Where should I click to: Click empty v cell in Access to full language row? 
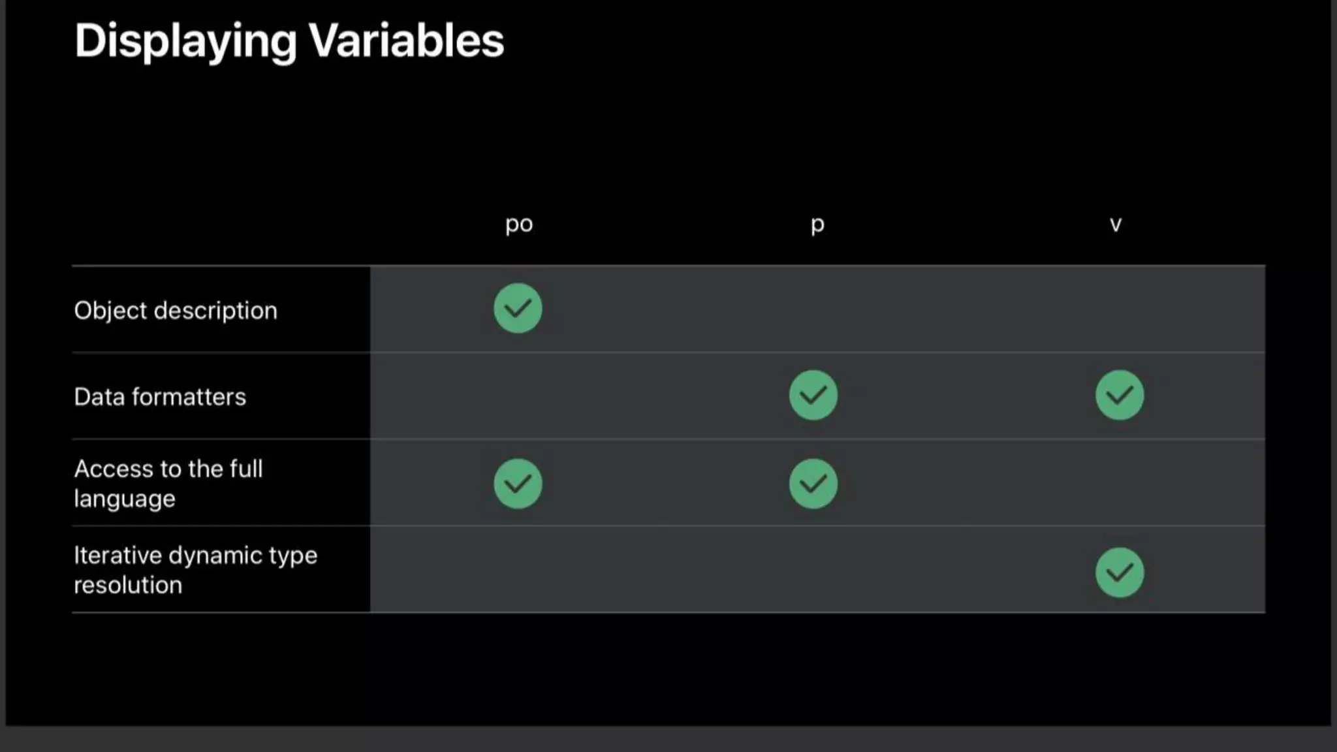1120,484
